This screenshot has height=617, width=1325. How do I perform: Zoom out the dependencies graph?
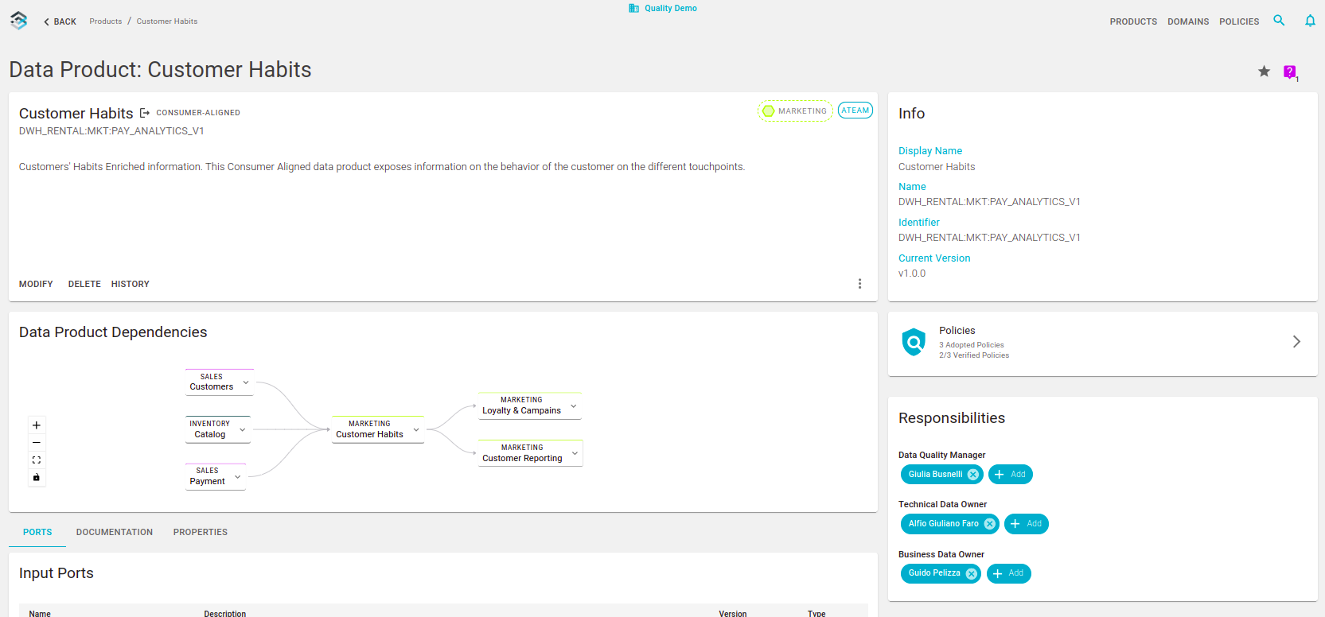36,443
